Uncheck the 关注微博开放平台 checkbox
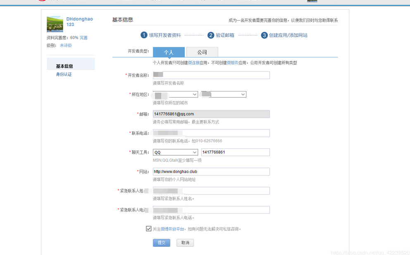 pos(148,229)
